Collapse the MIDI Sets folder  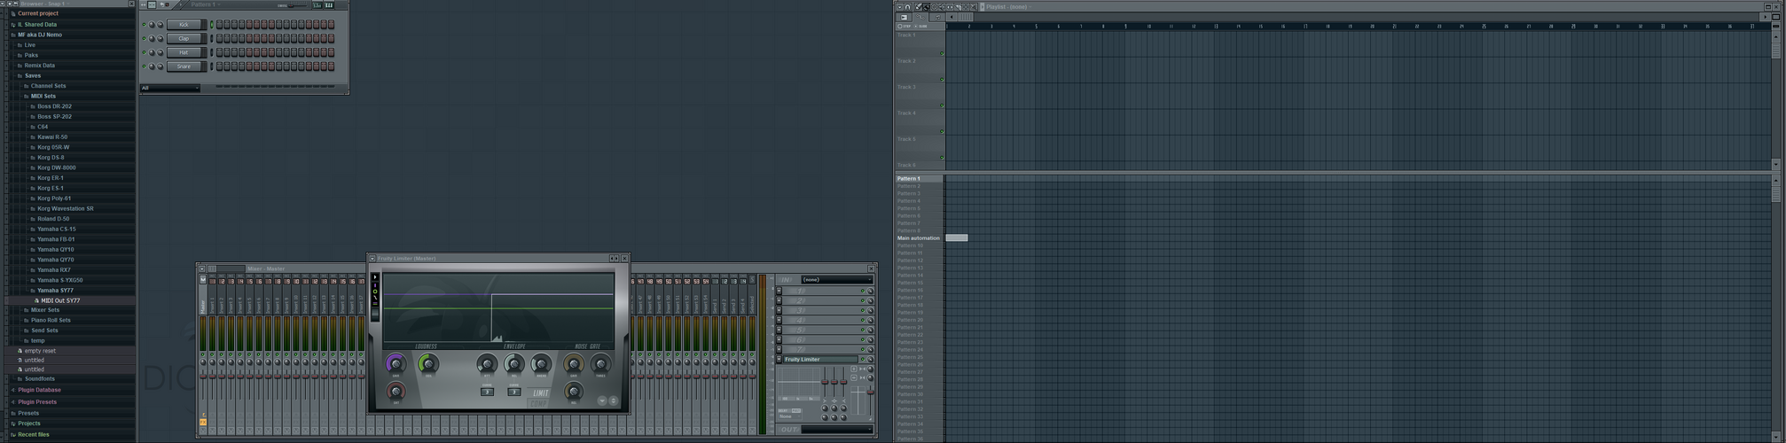[43, 96]
